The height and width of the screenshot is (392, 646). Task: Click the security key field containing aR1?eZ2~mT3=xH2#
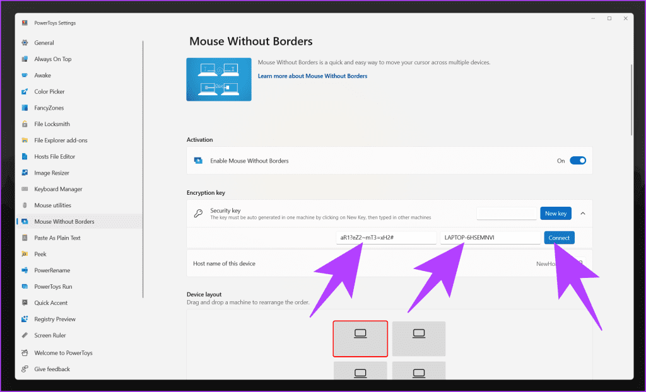coord(386,238)
